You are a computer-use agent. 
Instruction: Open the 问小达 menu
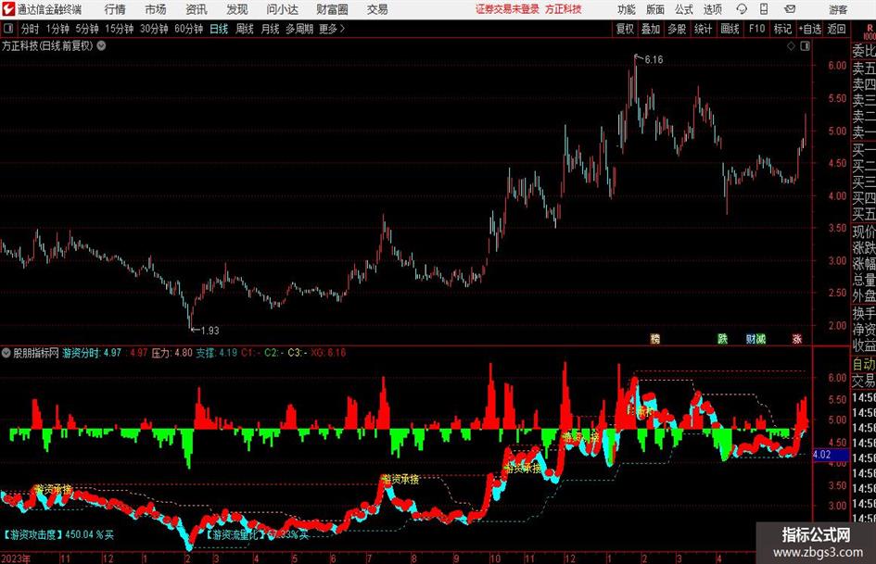pos(282,9)
